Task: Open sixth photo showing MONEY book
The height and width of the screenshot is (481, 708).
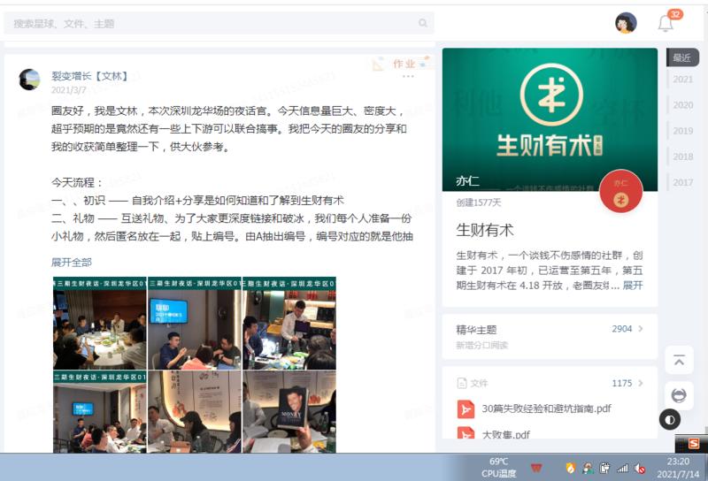Action: [x=289, y=411]
